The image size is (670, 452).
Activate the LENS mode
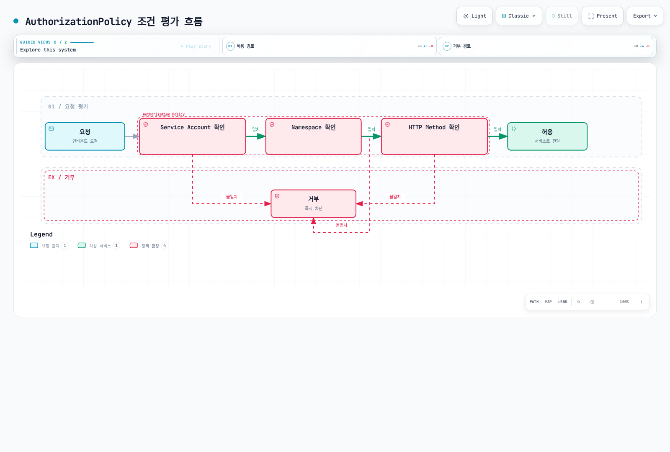point(563,302)
